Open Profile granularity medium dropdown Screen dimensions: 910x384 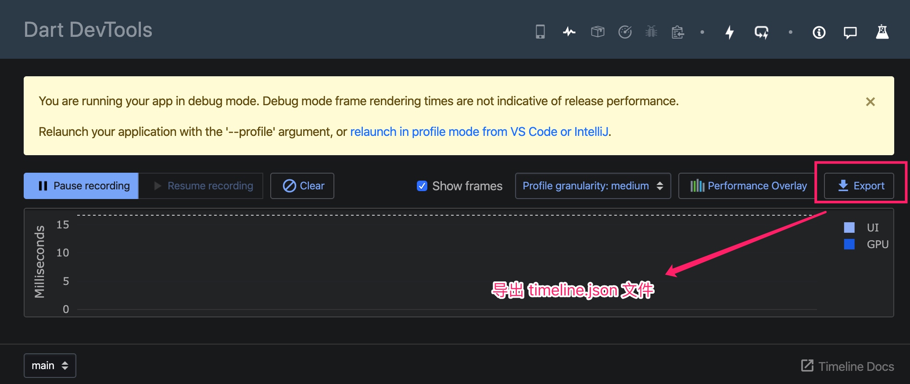[x=593, y=186]
